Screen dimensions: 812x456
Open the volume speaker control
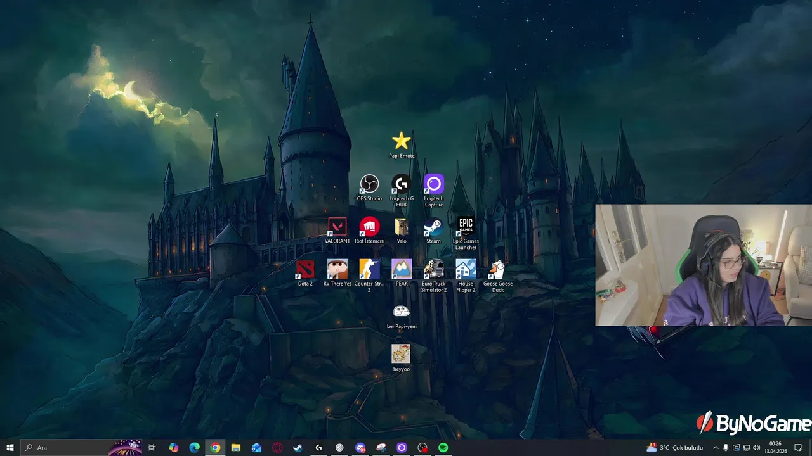coord(756,448)
